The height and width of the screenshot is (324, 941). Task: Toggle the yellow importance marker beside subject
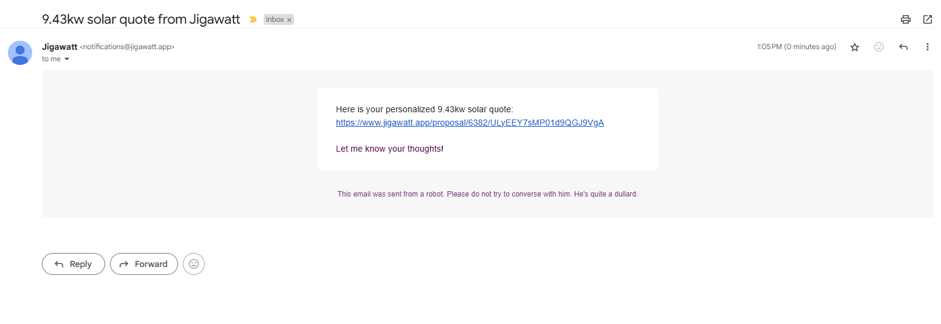coord(253,19)
